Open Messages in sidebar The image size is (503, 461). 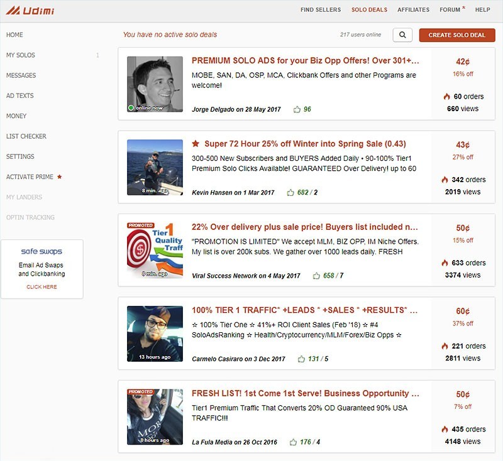tap(21, 75)
